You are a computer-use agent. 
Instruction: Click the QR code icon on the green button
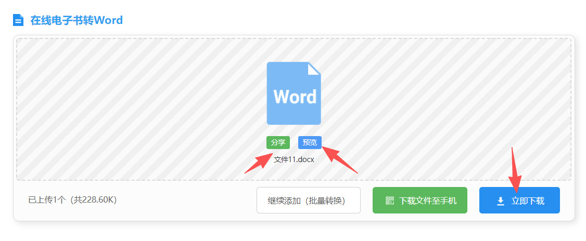click(390, 200)
